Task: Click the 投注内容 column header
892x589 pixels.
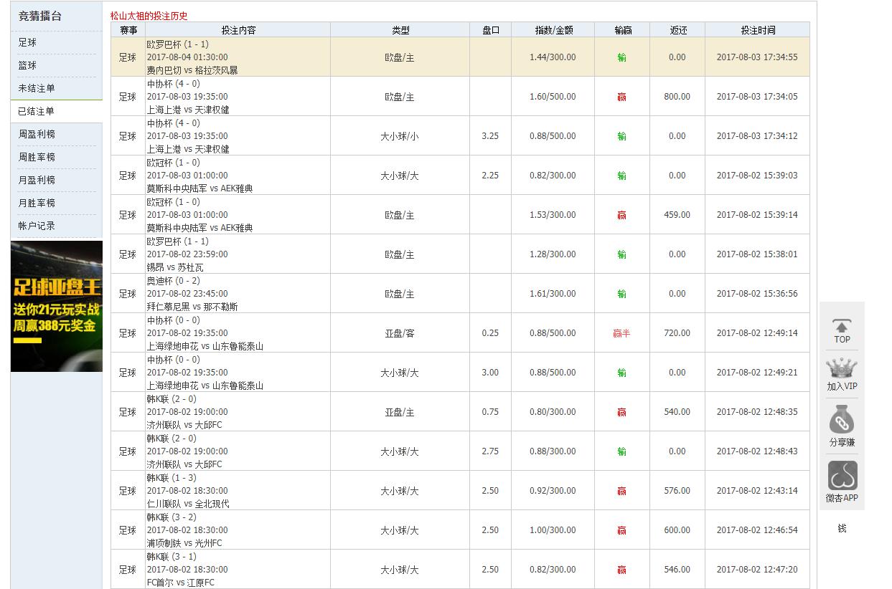Action: (238, 30)
